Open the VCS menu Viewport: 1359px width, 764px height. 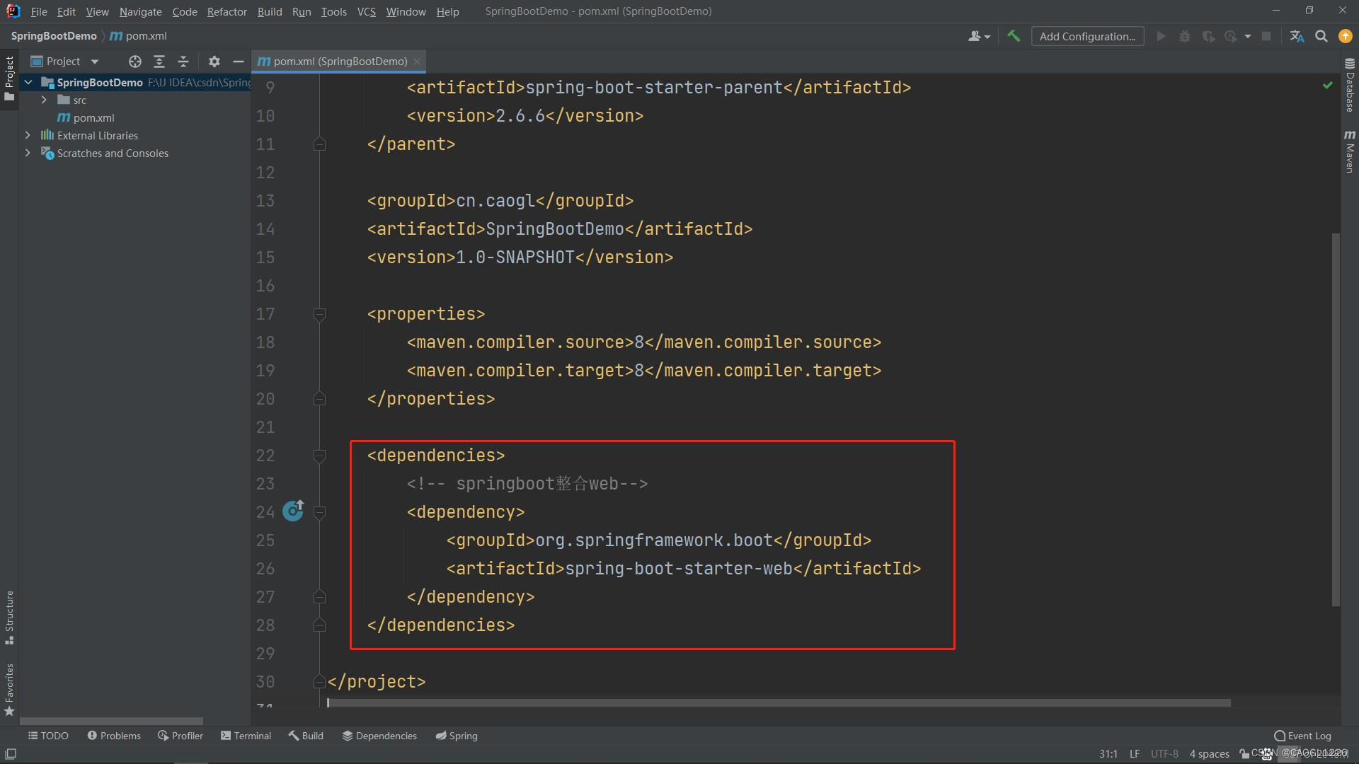point(366,11)
